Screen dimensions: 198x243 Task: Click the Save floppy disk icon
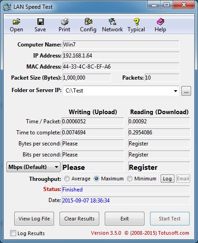[41, 22]
